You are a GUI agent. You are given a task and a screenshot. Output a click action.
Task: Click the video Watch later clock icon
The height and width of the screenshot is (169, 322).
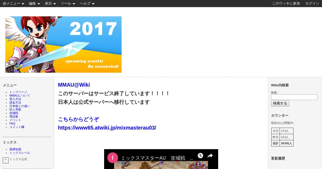[200, 156]
